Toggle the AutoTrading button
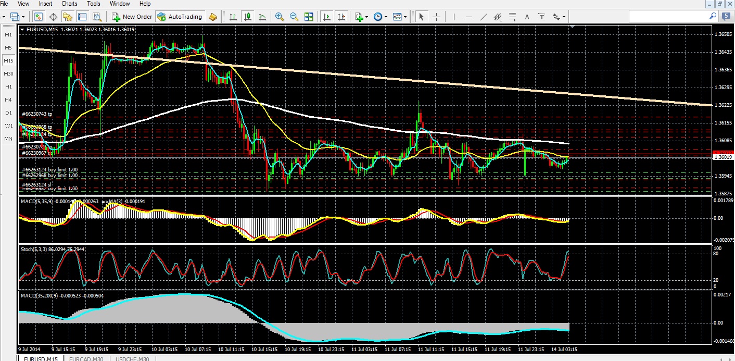735x361 pixels. pos(180,17)
